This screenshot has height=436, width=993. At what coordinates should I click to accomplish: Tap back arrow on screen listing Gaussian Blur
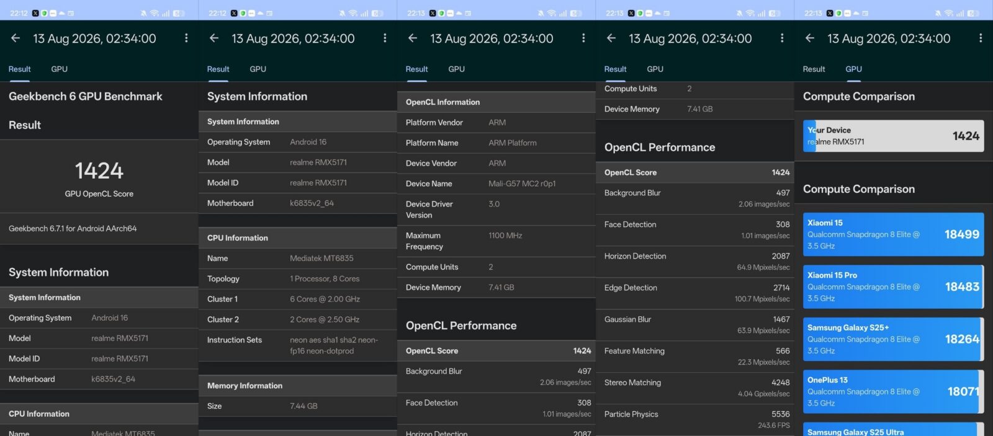pyautogui.click(x=611, y=38)
